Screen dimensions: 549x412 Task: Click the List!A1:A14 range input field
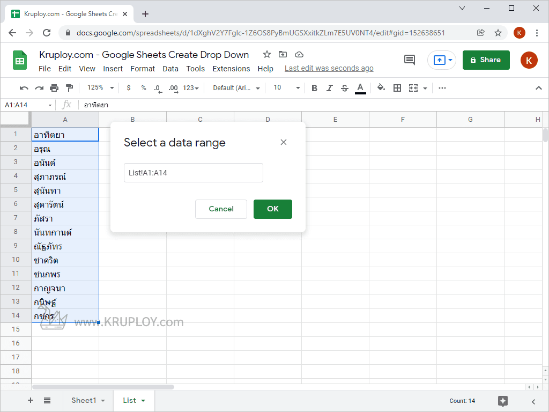coord(193,173)
